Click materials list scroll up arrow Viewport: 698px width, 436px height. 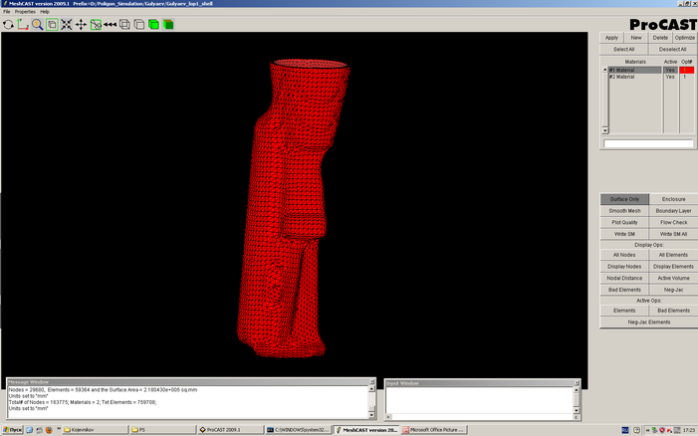605,70
